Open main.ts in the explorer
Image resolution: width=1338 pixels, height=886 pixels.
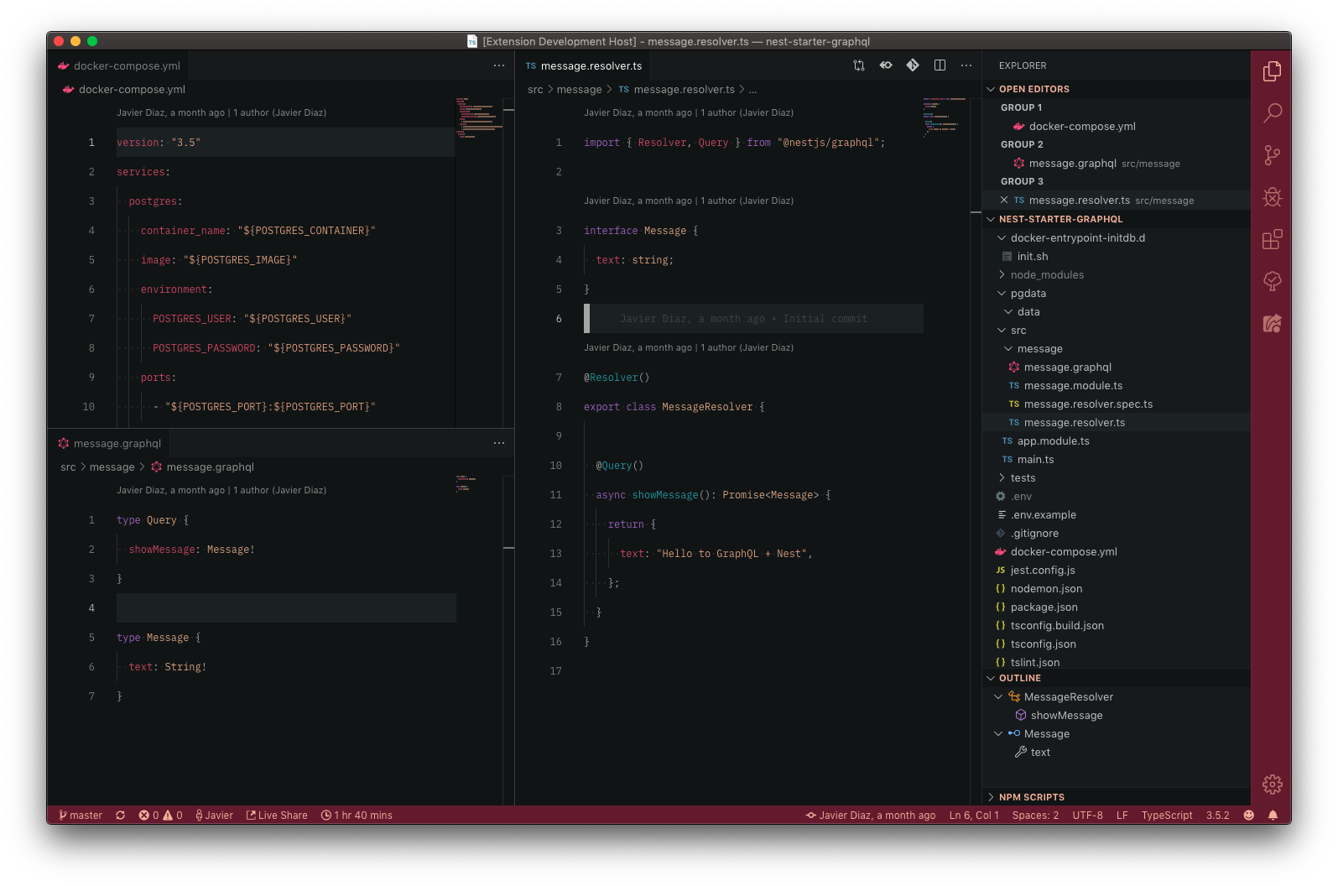(1117, 459)
